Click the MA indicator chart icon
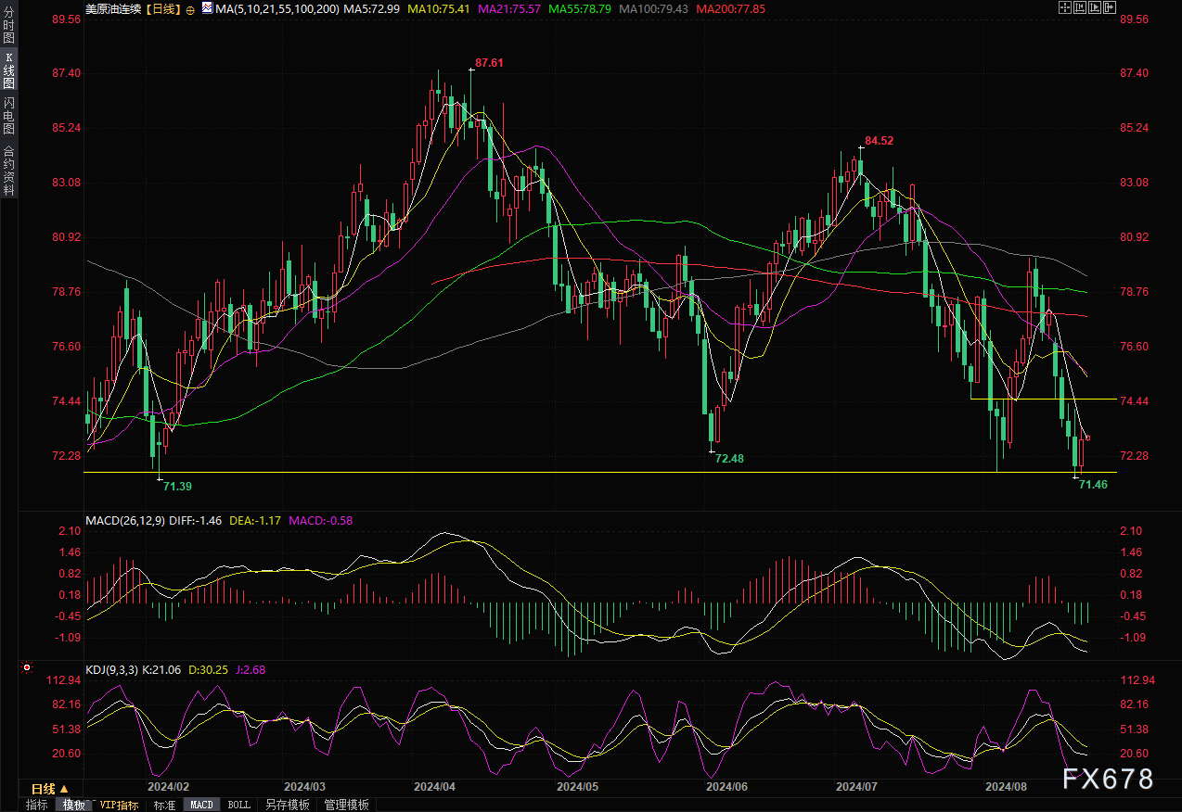This screenshot has height=812, width=1182. point(207,8)
